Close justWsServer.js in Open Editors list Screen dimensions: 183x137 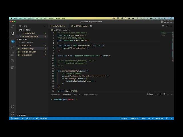(20, 36)
